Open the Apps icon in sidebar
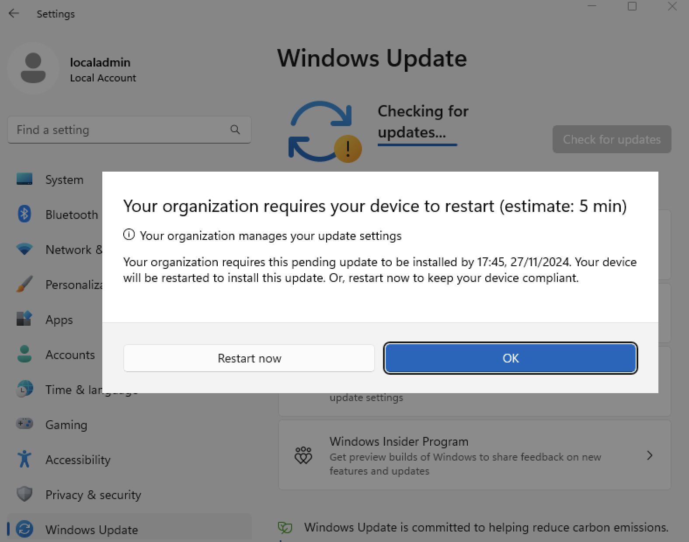Viewport: 689px width, 542px height. tap(24, 319)
